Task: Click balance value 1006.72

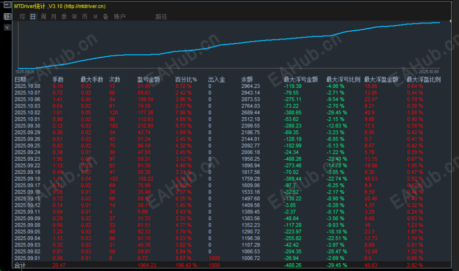Action: coord(250,258)
